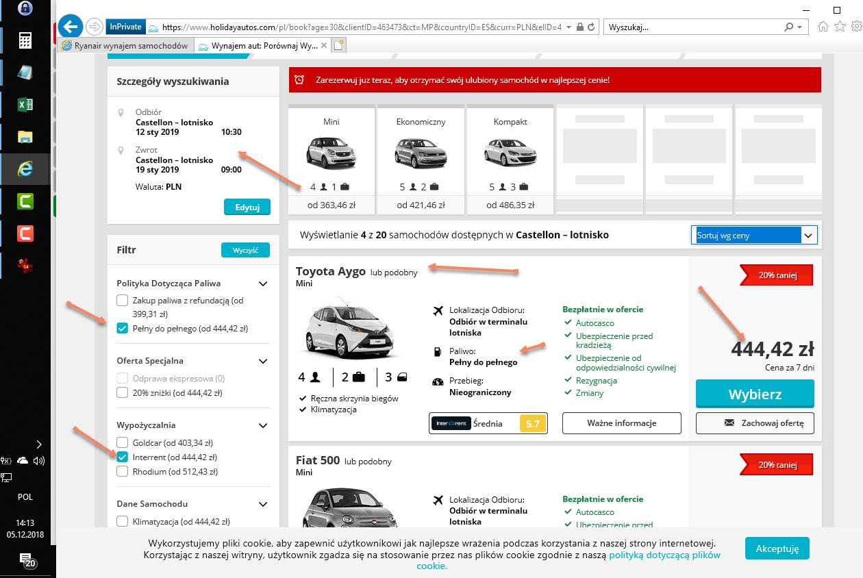This screenshot has width=863, height=578.
Task: Check the Klimatyzacja filter
Action: point(123,521)
